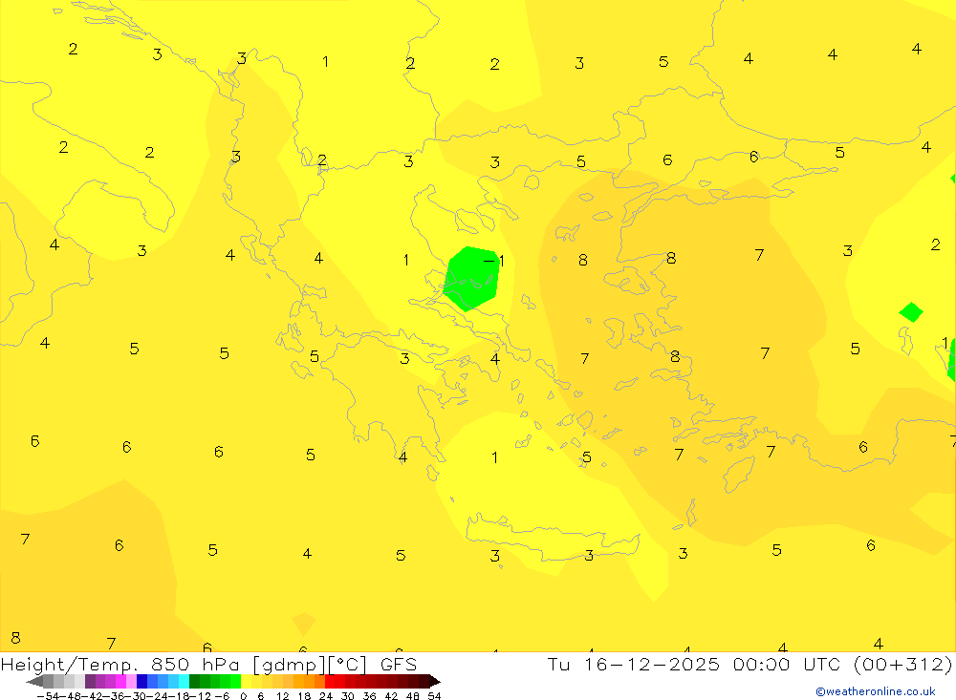Screen dimensions: 956x700
Task: Click the small green diamond near the right edge
Action: point(911,312)
